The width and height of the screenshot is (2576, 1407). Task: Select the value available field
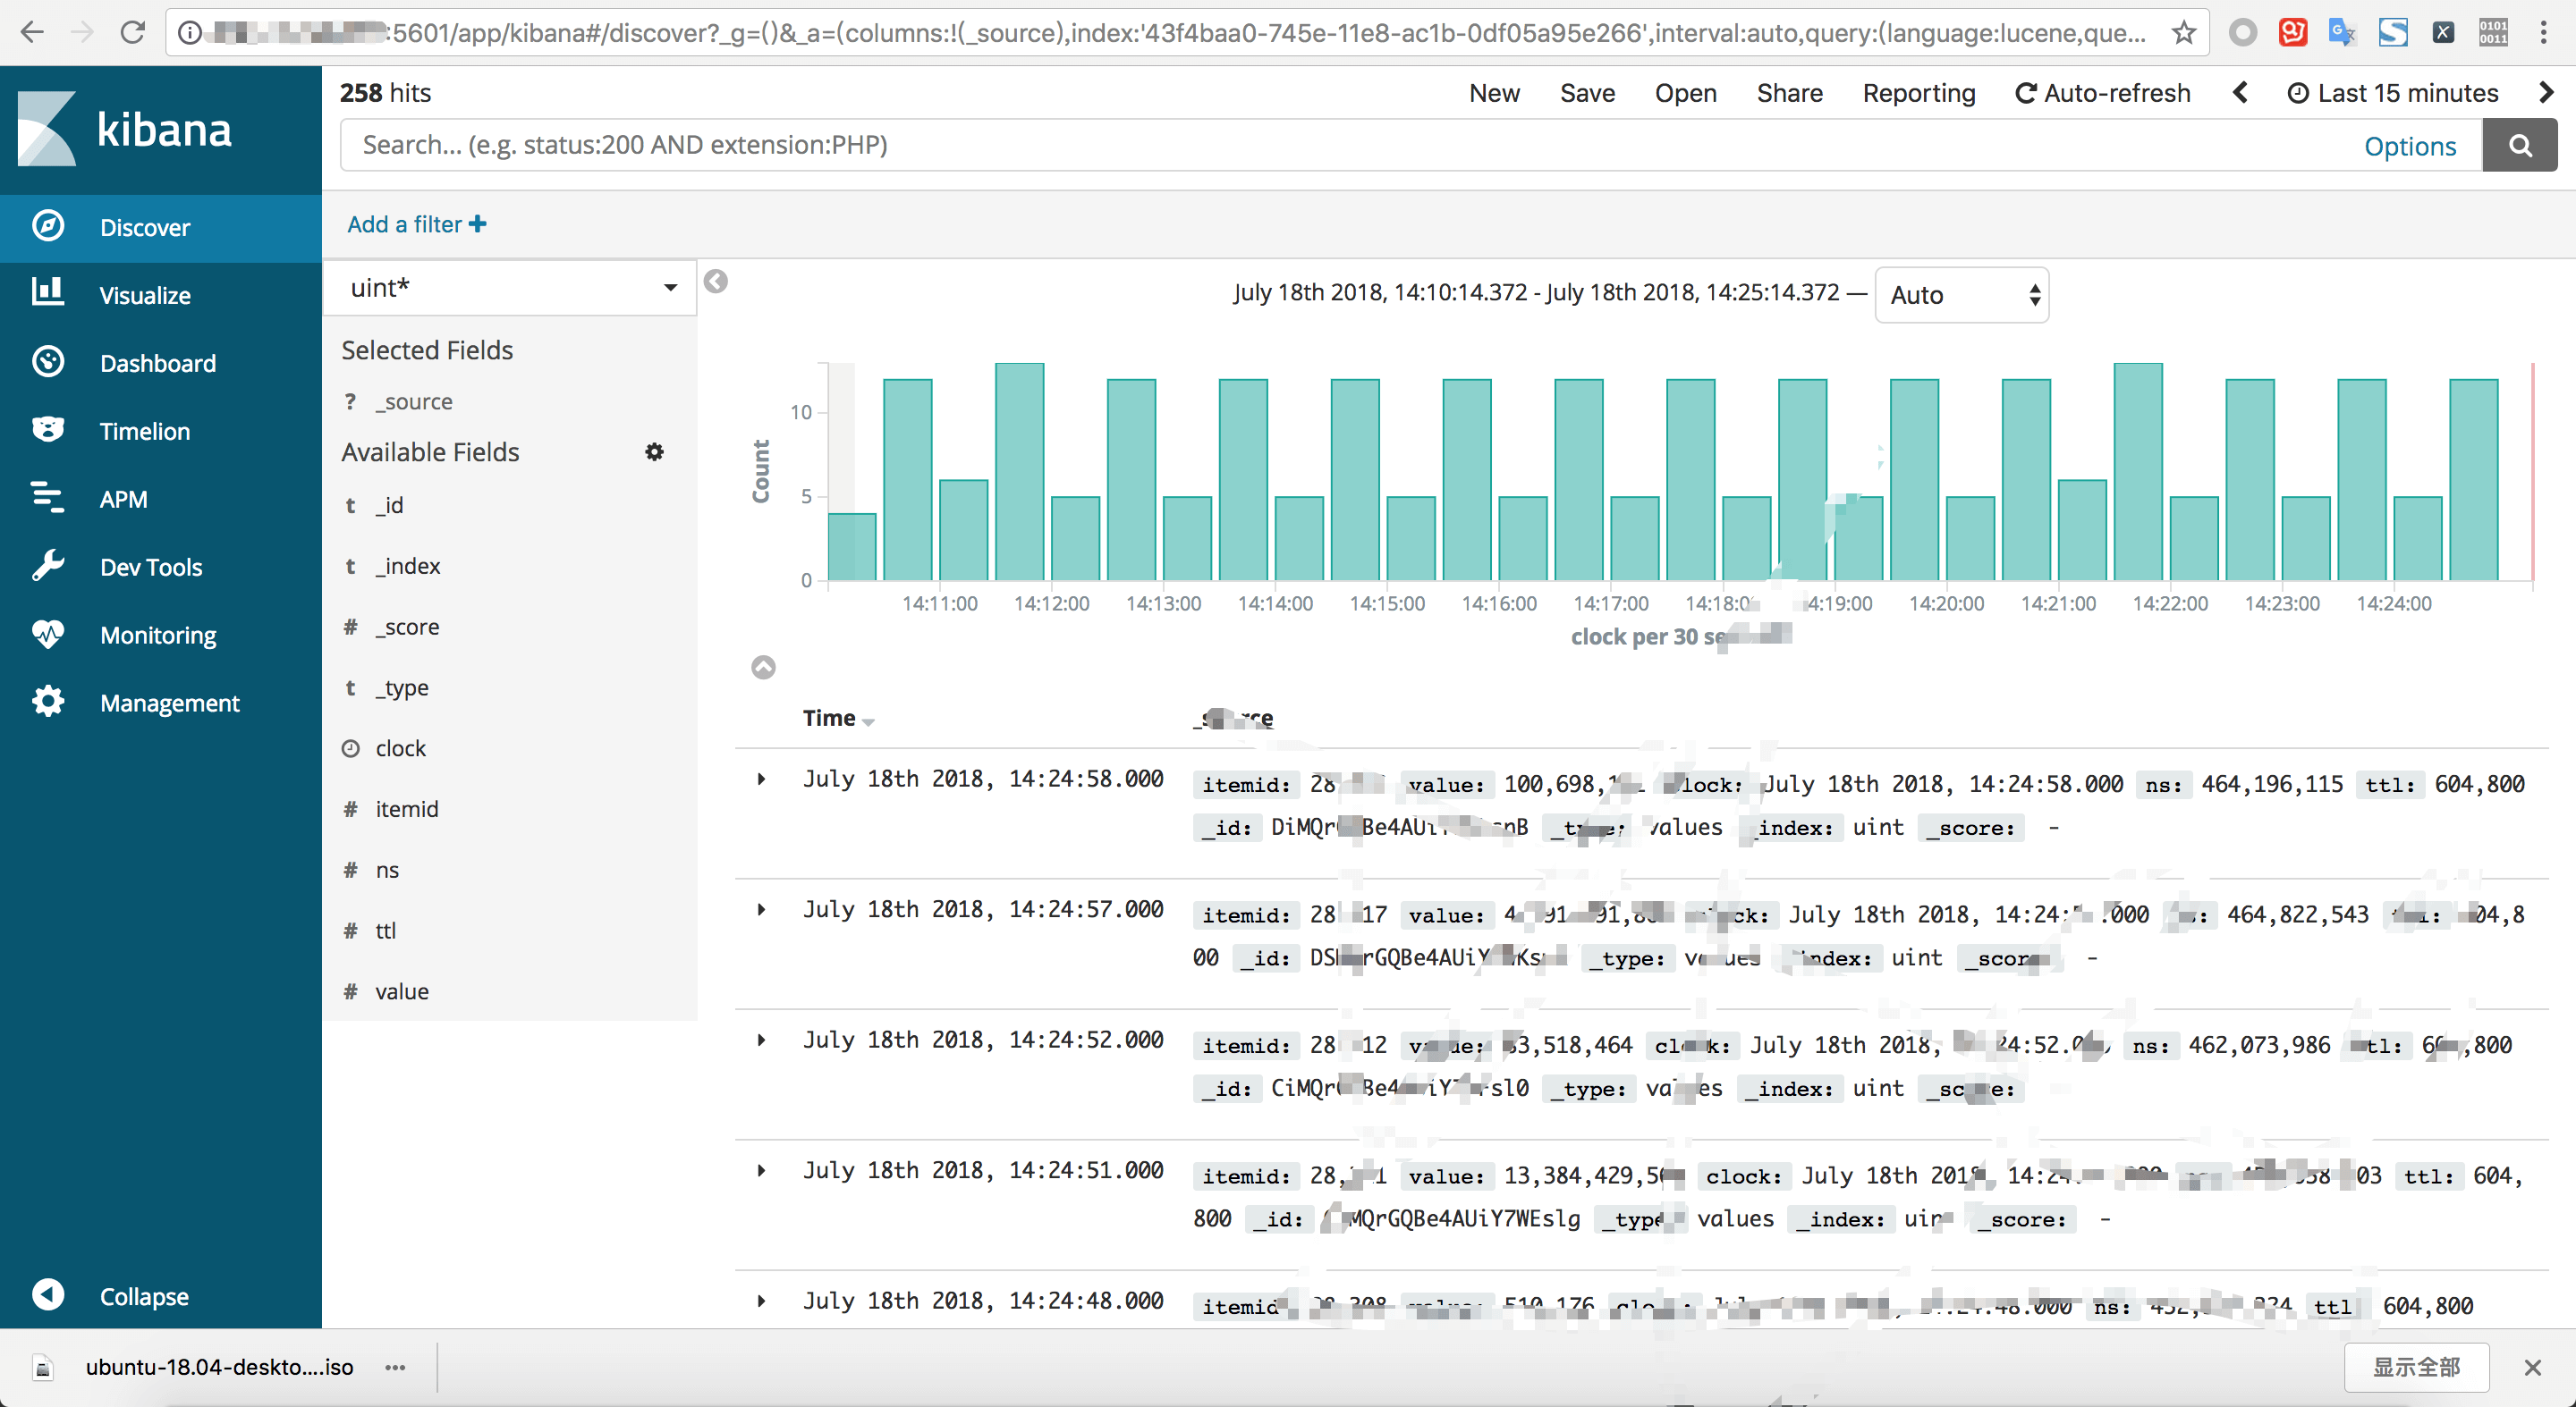coord(401,991)
